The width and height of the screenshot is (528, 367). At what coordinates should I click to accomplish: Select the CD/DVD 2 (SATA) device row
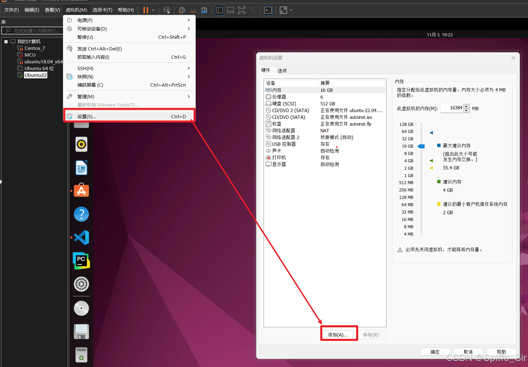point(325,110)
